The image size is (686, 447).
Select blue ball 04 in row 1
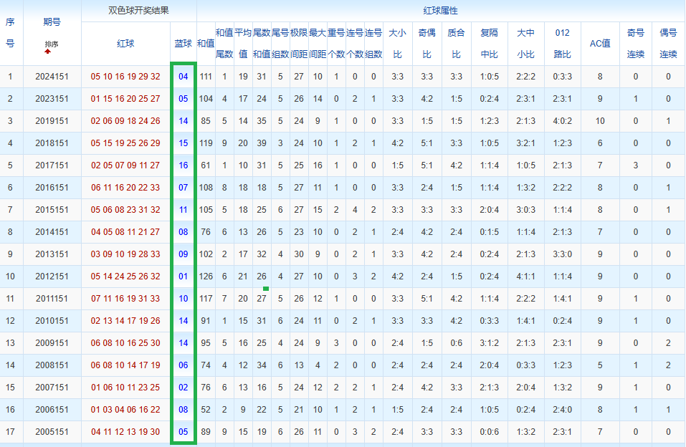(184, 77)
